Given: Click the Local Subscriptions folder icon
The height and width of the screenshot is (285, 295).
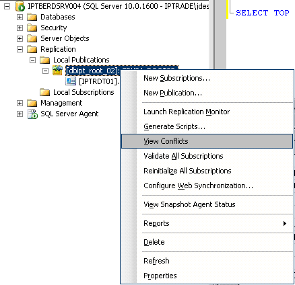Looking at the screenshot, I should 44,92.
